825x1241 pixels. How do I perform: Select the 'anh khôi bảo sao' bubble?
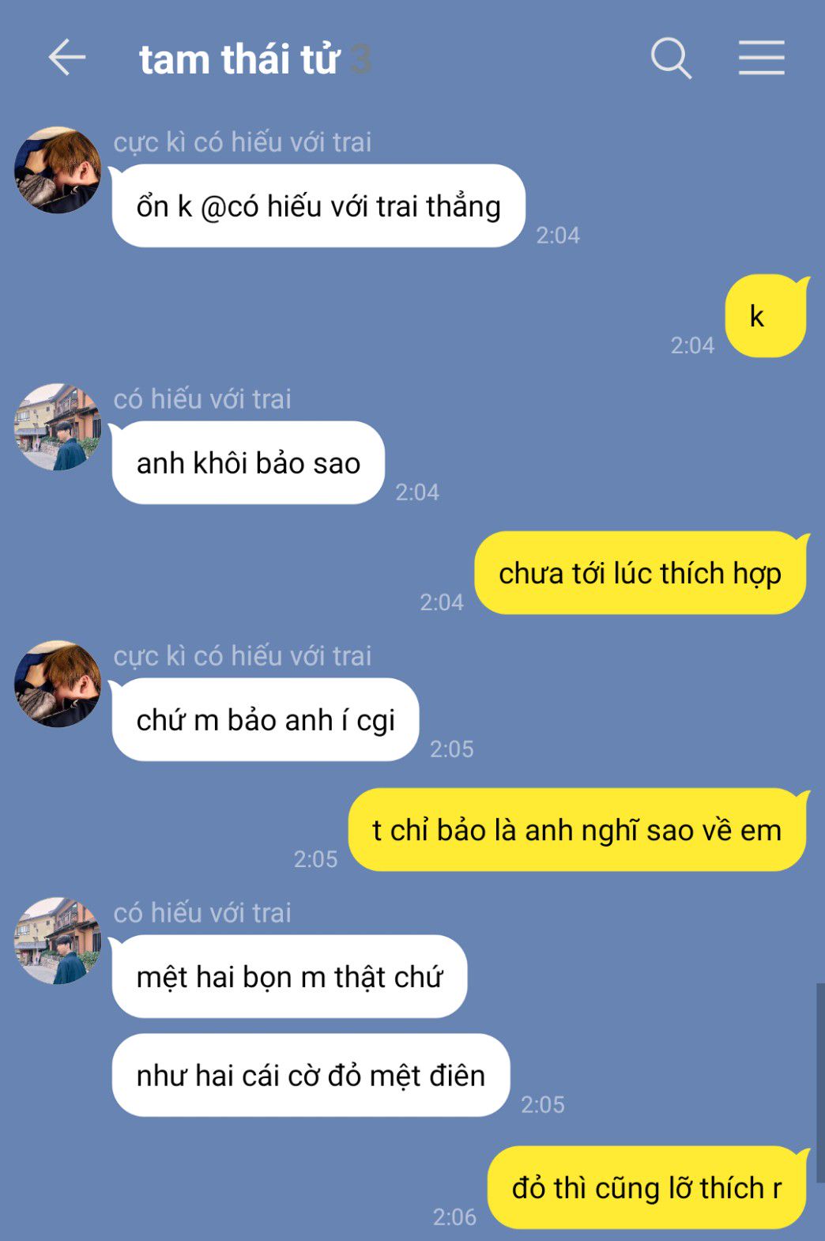[248, 462]
